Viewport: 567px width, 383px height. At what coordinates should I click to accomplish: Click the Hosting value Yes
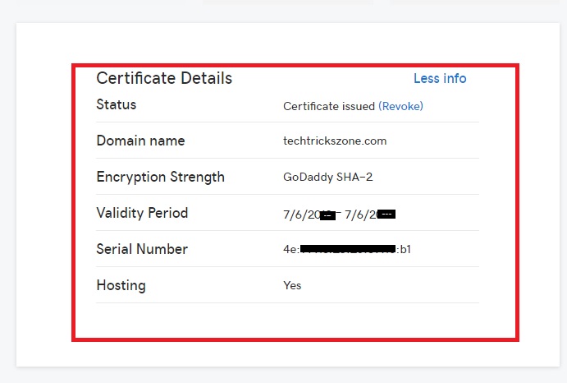(292, 286)
